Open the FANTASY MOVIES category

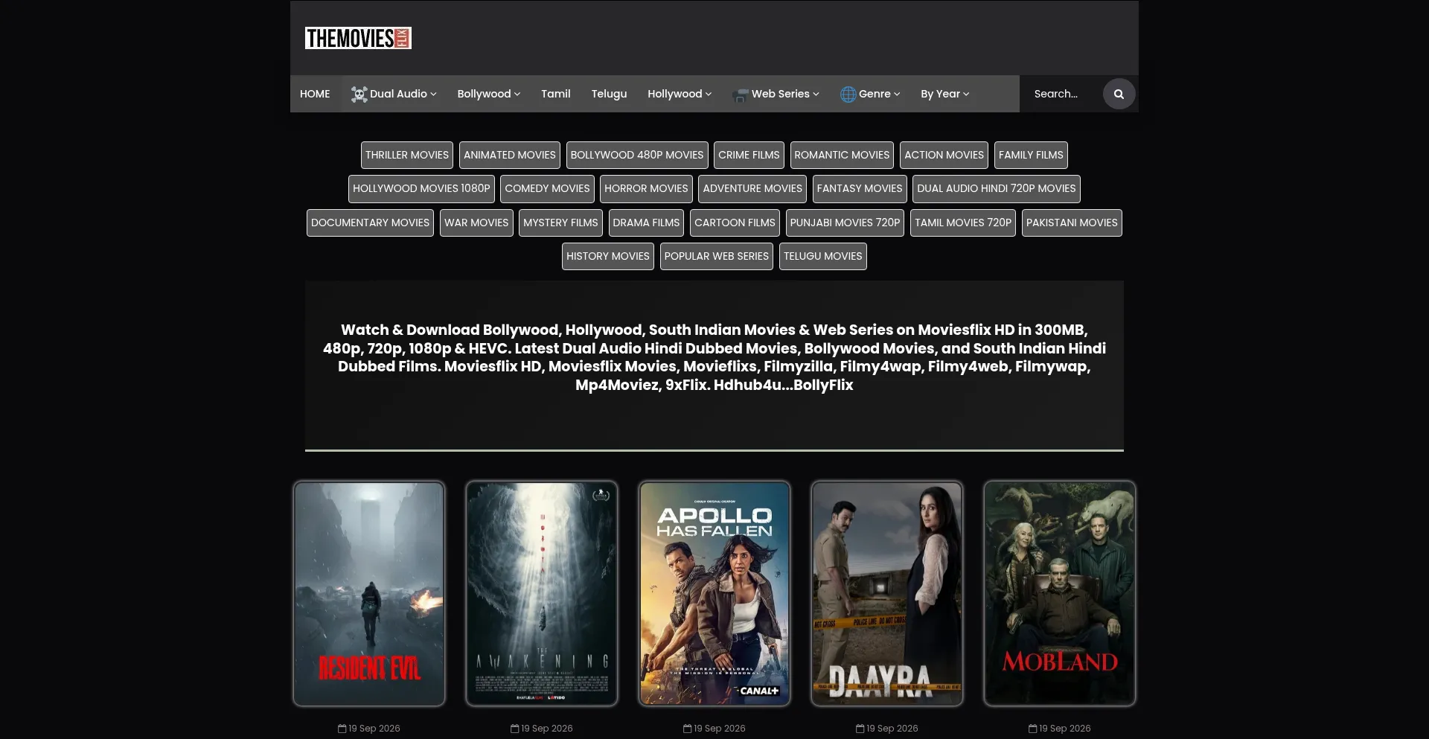coord(860,189)
